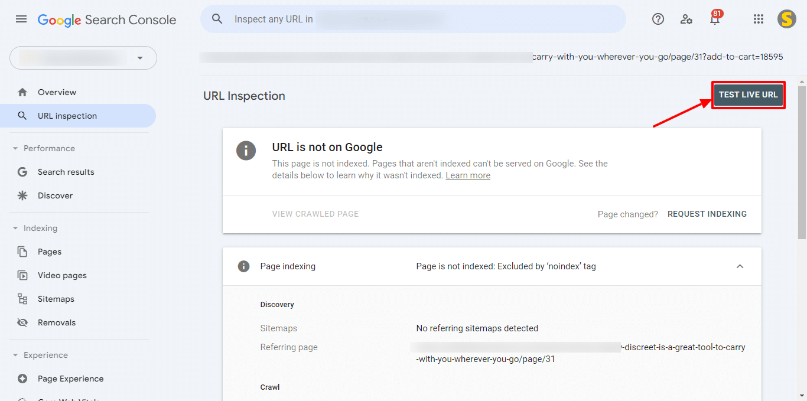This screenshot has height=401, width=807.
Task: Click the URL inspection magnifier icon
Action: click(22, 116)
